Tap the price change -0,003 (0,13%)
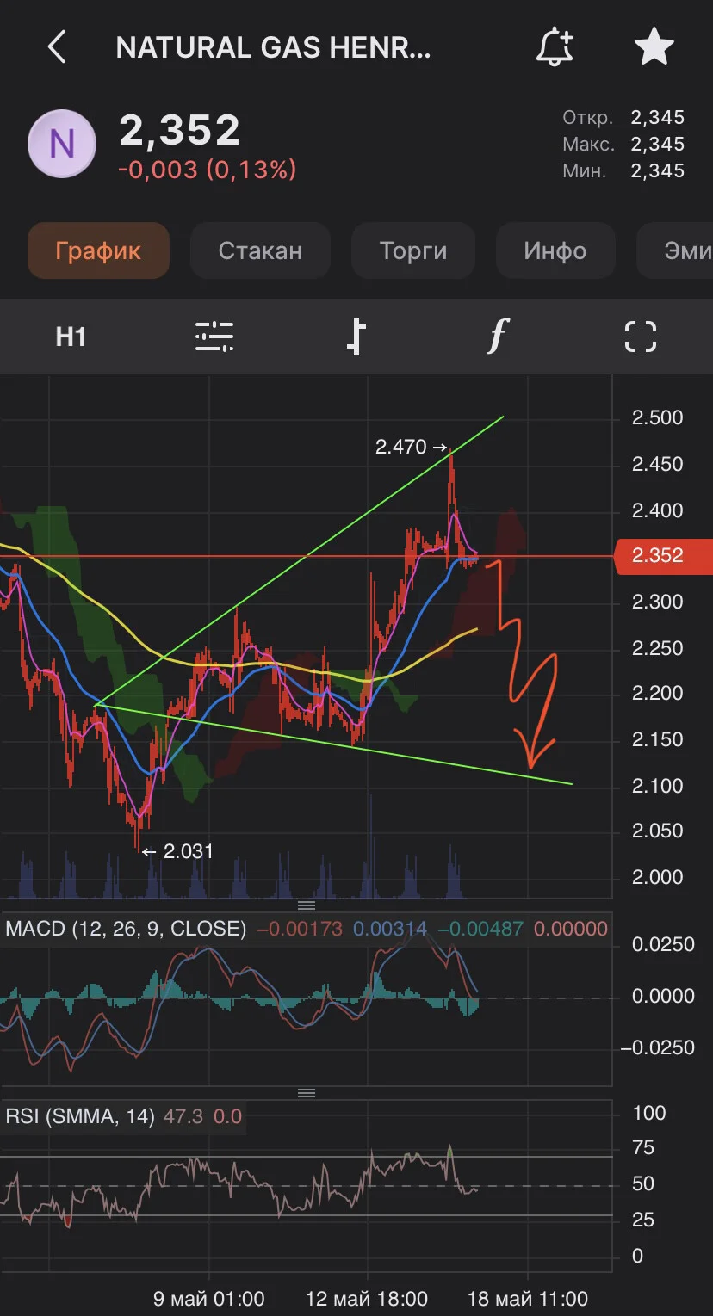This screenshot has height=1316, width=713. coord(207,170)
